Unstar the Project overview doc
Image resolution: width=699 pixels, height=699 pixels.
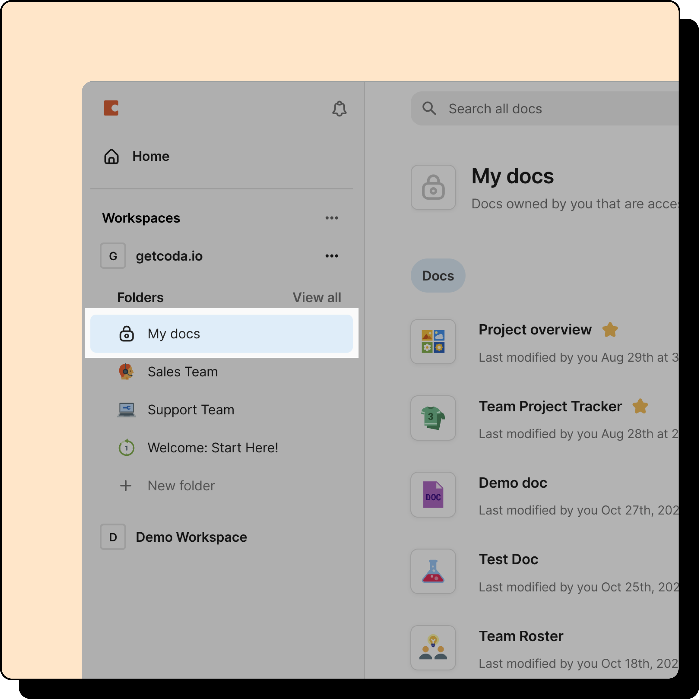coord(610,330)
